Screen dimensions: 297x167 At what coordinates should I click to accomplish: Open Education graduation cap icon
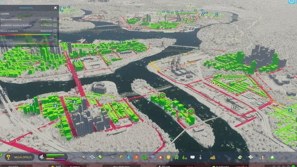[x=152, y=157]
